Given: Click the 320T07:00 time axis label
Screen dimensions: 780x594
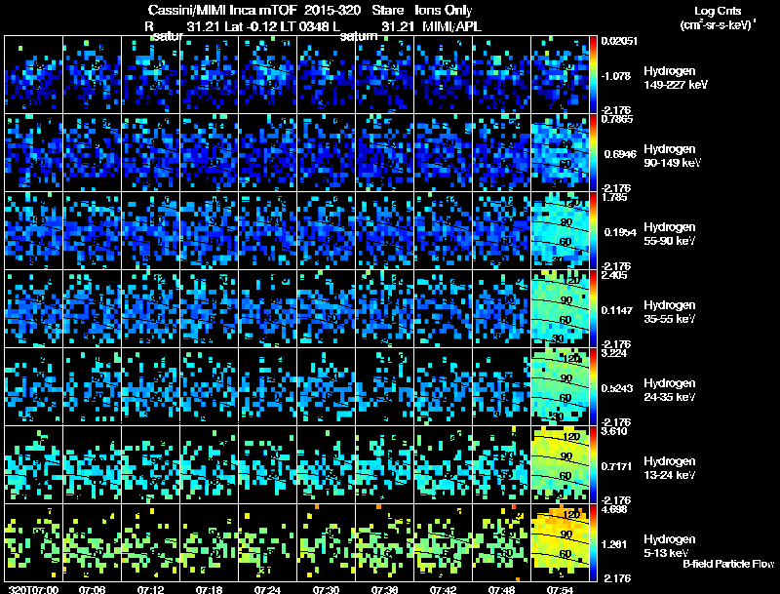Looking at the screenshot, I should click(33, 590).
